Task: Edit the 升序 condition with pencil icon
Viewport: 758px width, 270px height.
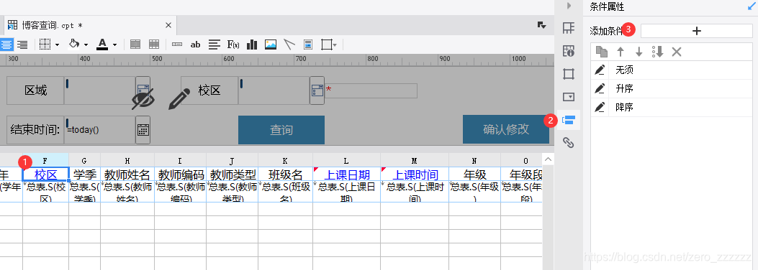Action: [x=600, y=89]
